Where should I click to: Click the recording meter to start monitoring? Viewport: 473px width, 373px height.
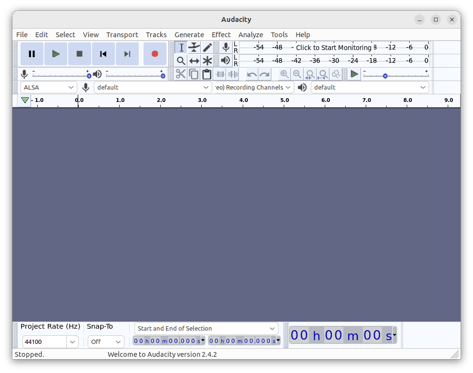[x=334, y=48]
